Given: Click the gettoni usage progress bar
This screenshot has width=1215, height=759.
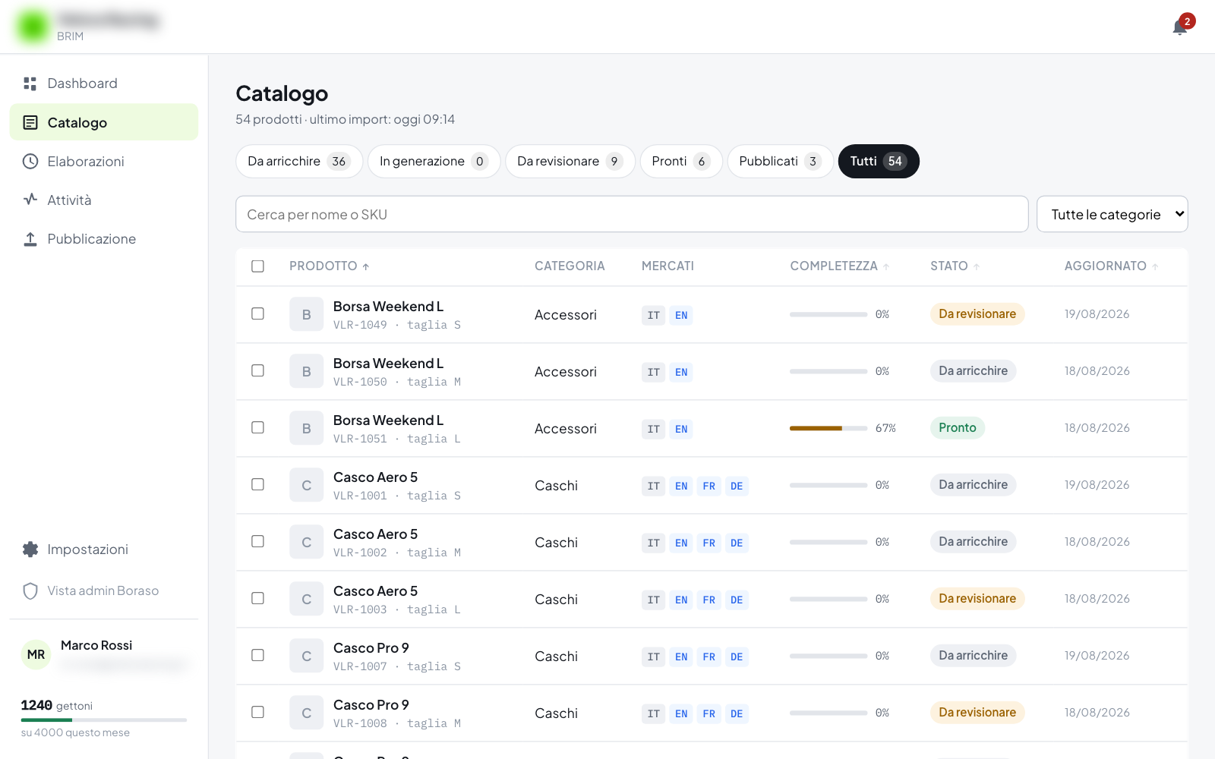Looking at the screenshot, I should pos(104,720).
